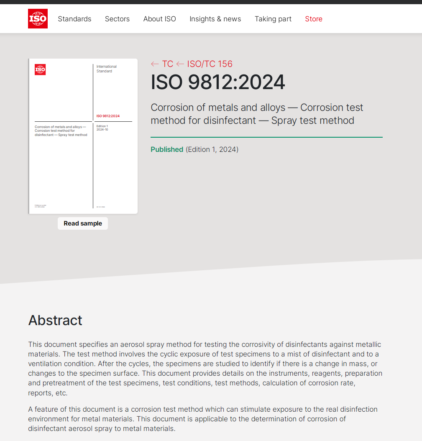This screenshot has height=441, width=422.
Task: Click the paragraph starting 'A feature of this document'
Action: click(203, 419)
